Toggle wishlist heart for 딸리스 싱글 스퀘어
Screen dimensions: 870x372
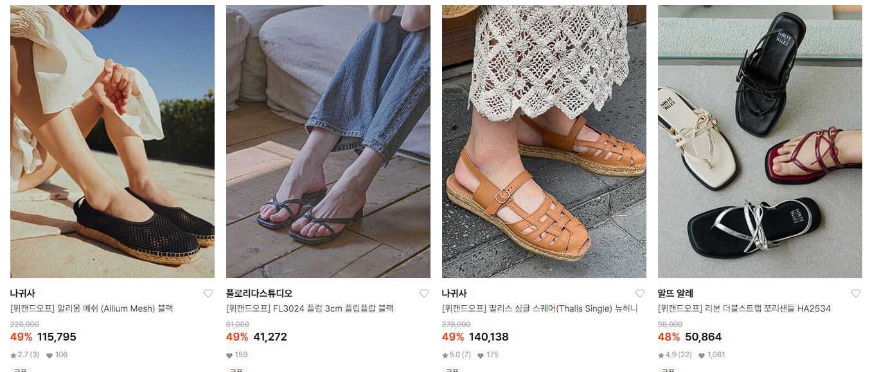640,294
